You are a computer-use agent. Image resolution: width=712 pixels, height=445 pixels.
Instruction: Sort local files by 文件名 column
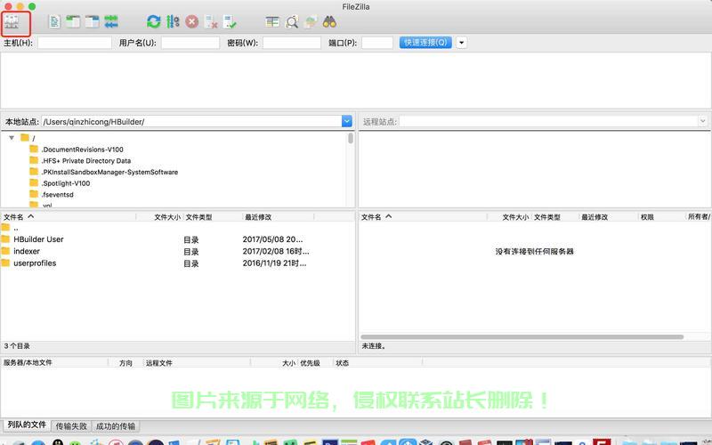(x=69, y=217)
